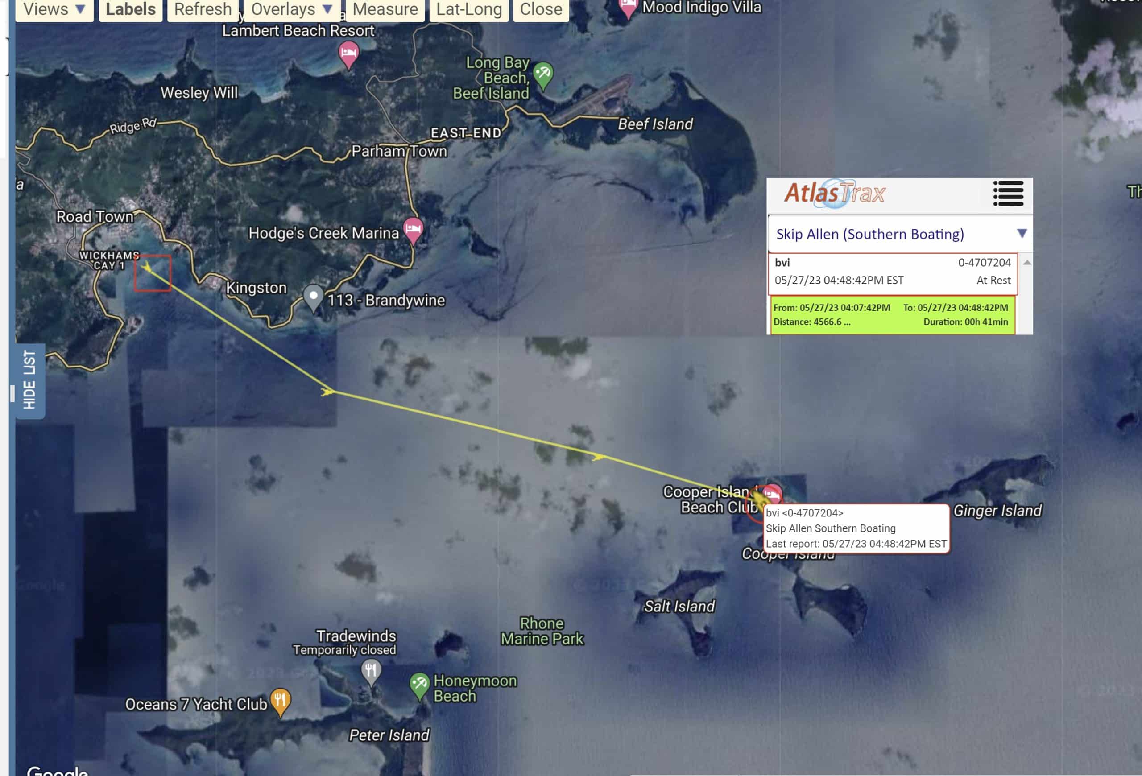
Task: Click the Mood Indigo Villa lodging pin
Action: 628,8
